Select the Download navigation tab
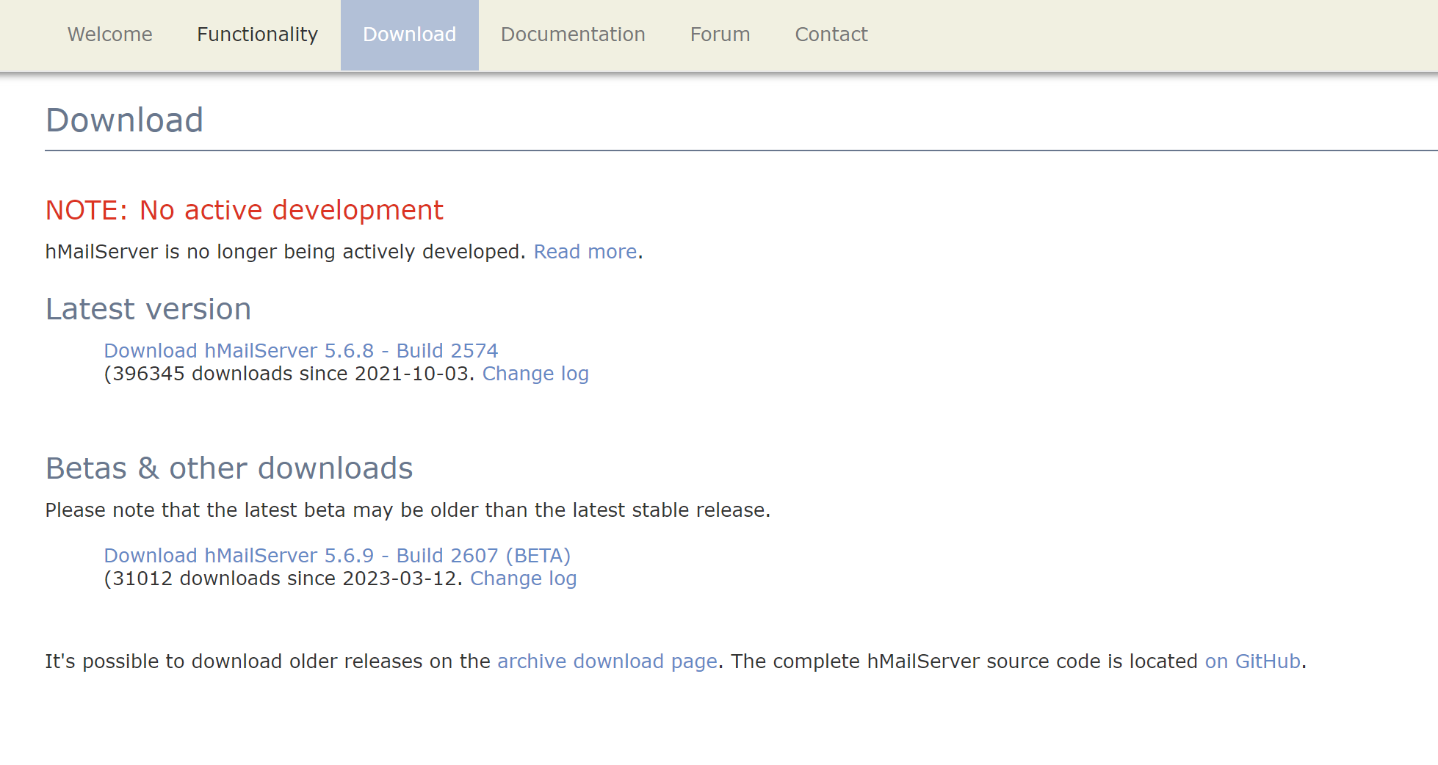Screen dimensions: 1438x765 [410, 35]
